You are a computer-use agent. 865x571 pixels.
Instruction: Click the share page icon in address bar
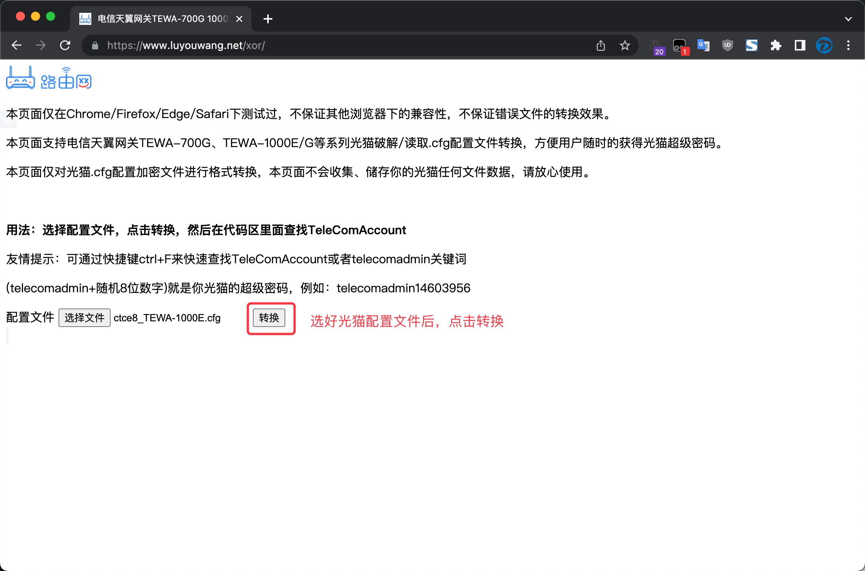[600, 46]
